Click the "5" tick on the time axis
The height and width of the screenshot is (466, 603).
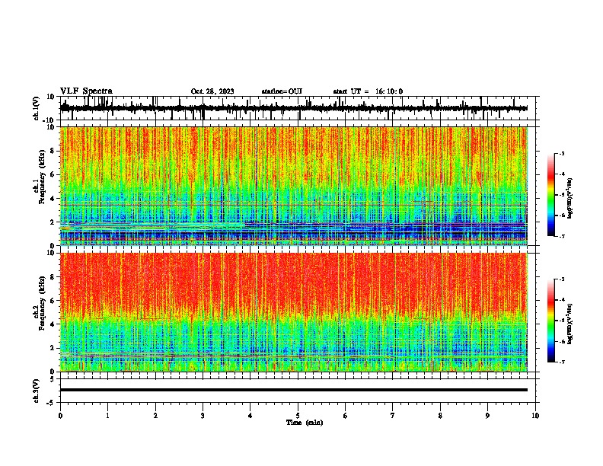pos(298,416)
